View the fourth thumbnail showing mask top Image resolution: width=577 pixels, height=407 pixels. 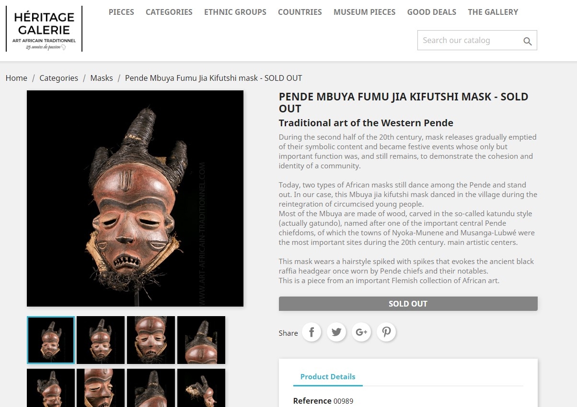point(201,340)
